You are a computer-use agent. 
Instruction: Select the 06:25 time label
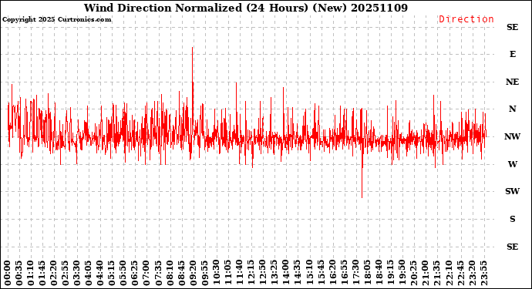click(135, 273)
